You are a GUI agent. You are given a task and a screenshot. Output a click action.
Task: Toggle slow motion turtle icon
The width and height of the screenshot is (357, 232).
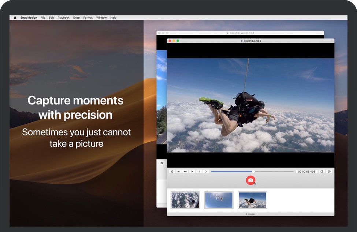coord(185,171)
